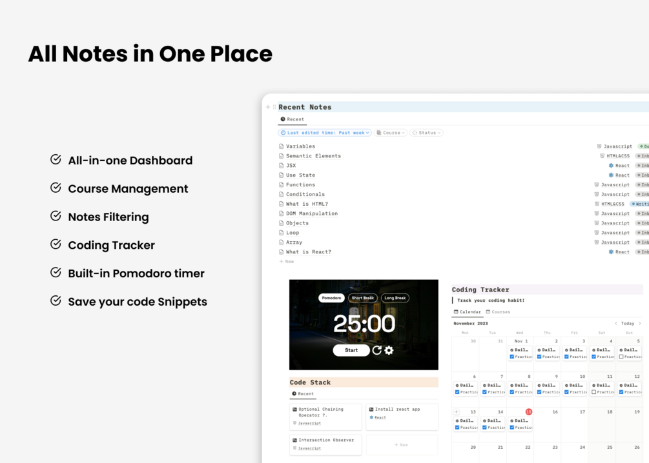Open the Course filter dropdown
The height and width of the screenshot is (463, 649).
click(x=391, y=133)
